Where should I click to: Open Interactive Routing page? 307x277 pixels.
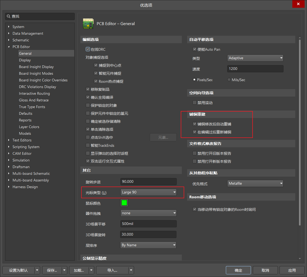pos(34,93)
